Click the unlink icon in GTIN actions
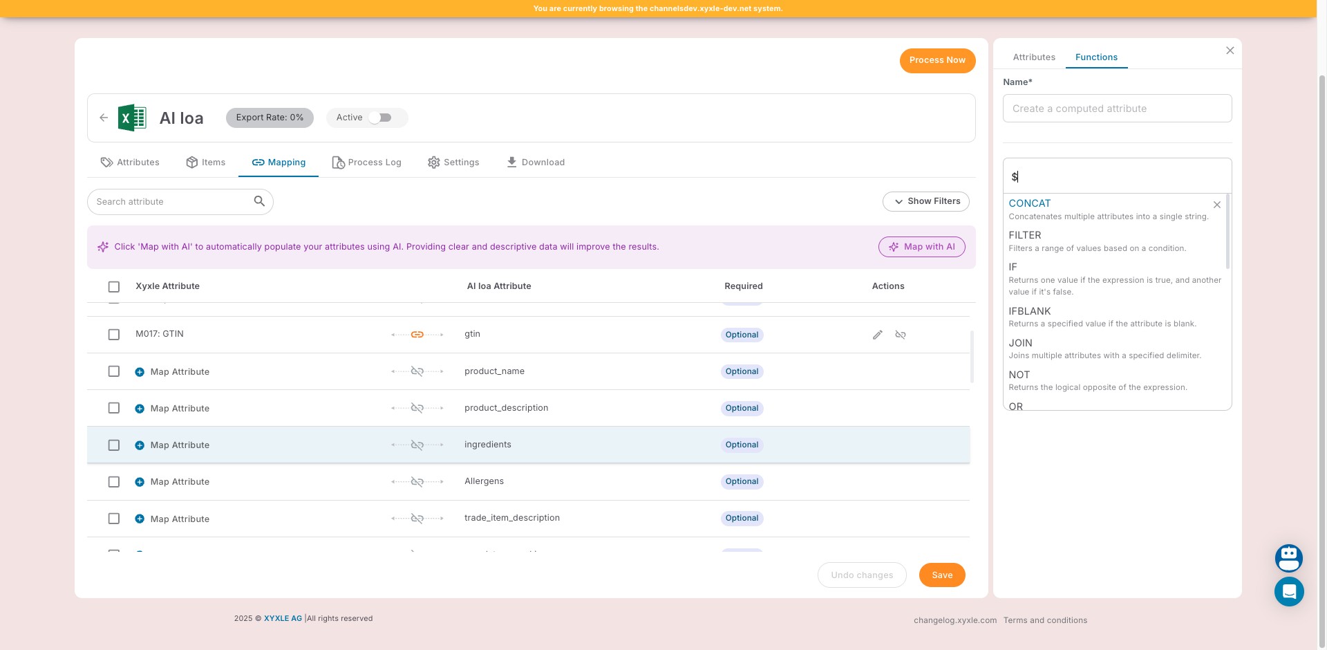Image resolution: width=1327 pixels, height=650 pixels. tap(901, 335)
